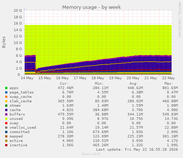Viewport: 183px width, 158px height.
Task: Click the vmalloc_used gray legend swatch
Action: click(6, 128)
